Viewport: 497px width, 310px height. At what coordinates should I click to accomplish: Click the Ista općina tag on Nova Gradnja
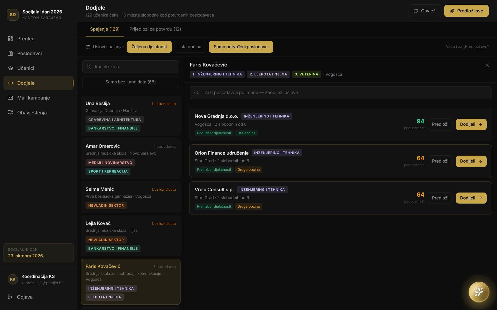point(246,133)
